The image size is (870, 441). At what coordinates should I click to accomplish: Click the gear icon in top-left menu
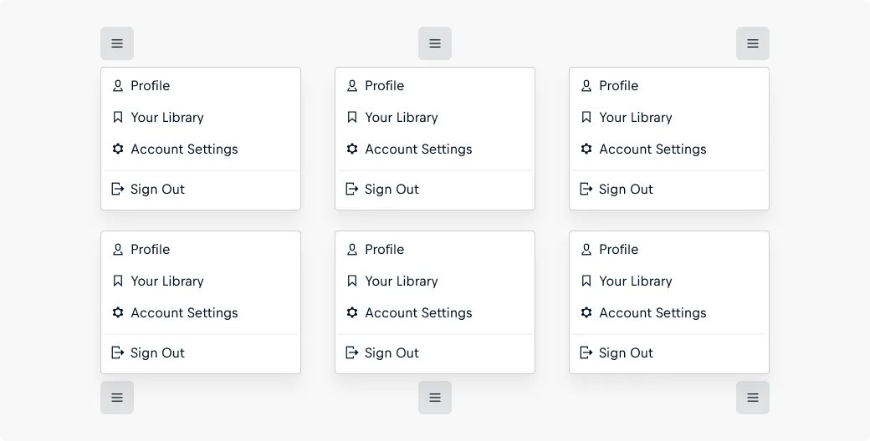118,149
